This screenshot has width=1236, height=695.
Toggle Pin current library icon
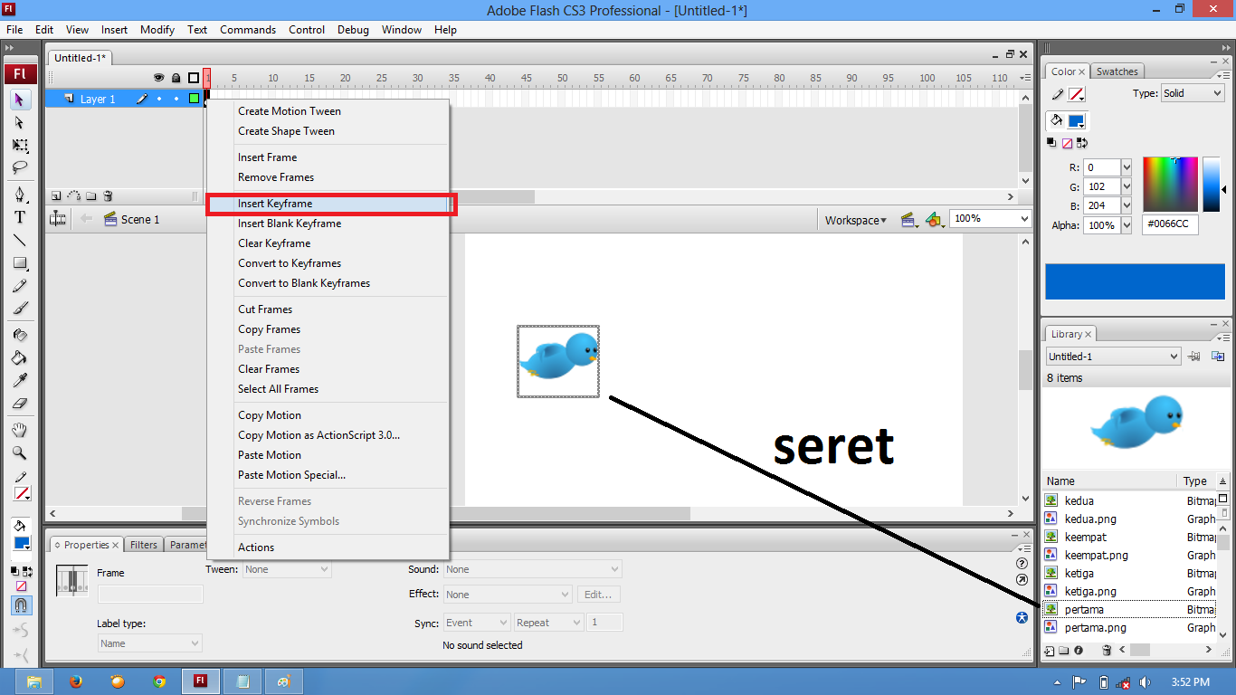(1194, 357)
